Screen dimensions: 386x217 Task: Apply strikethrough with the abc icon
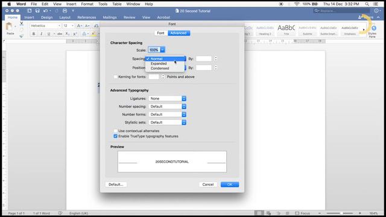pos(60,34)
